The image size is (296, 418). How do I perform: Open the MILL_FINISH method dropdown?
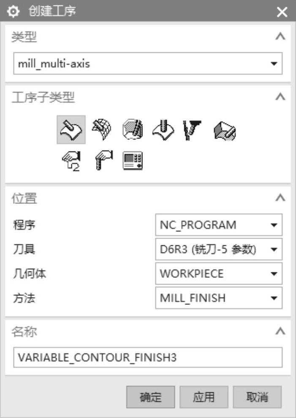coord(219,298)
